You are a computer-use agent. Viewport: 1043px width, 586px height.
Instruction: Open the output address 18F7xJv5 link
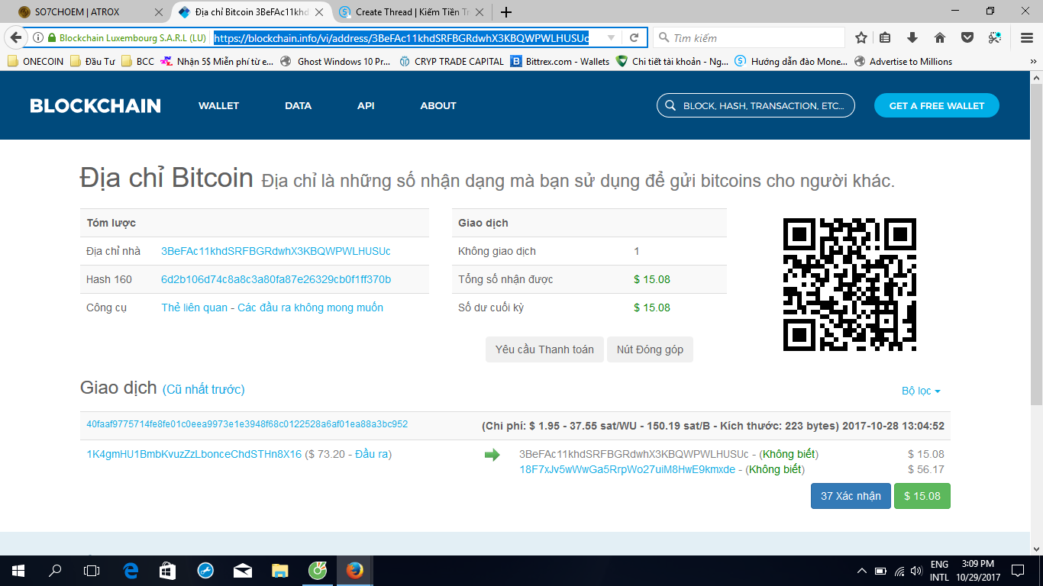627,469
